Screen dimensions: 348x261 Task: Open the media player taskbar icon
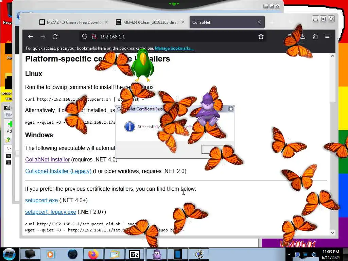pyautogui.click(x=50, y=254)
